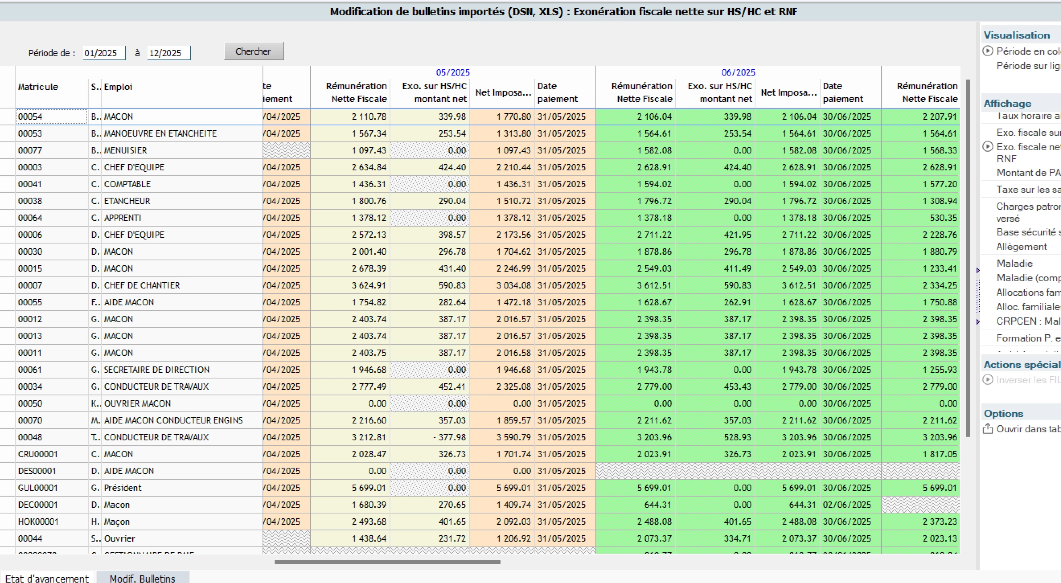Screen dimensions: 1061x583
Task: Choose the 'Période sur lig…' view option
Action: coord(1028,66)
